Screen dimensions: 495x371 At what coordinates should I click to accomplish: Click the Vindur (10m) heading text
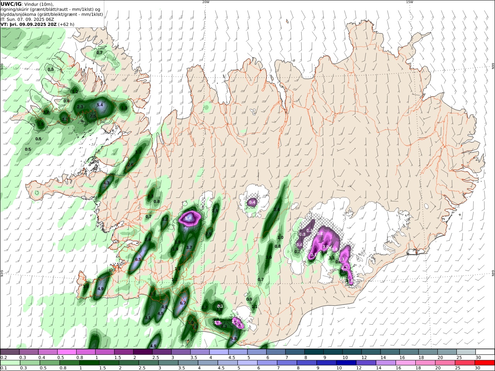point(39,4)
